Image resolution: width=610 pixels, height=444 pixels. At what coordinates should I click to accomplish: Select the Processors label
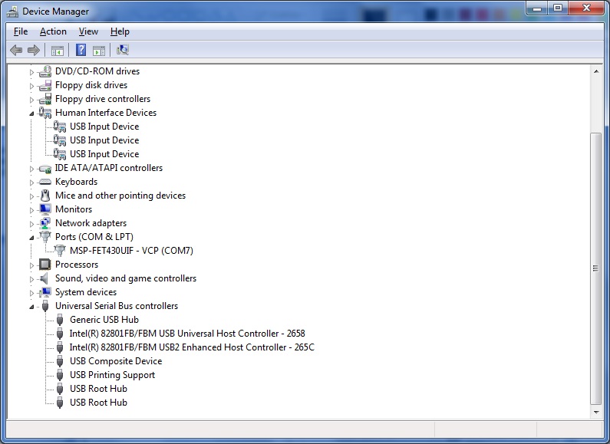coord(77,265)
